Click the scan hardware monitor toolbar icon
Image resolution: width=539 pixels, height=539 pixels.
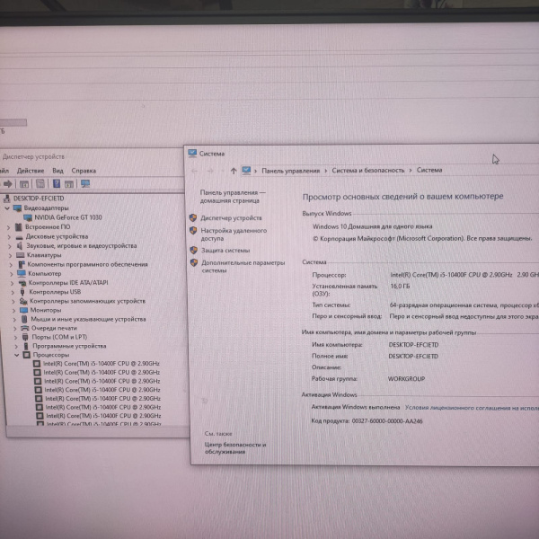pyautogui.click(x=86, y=184)
